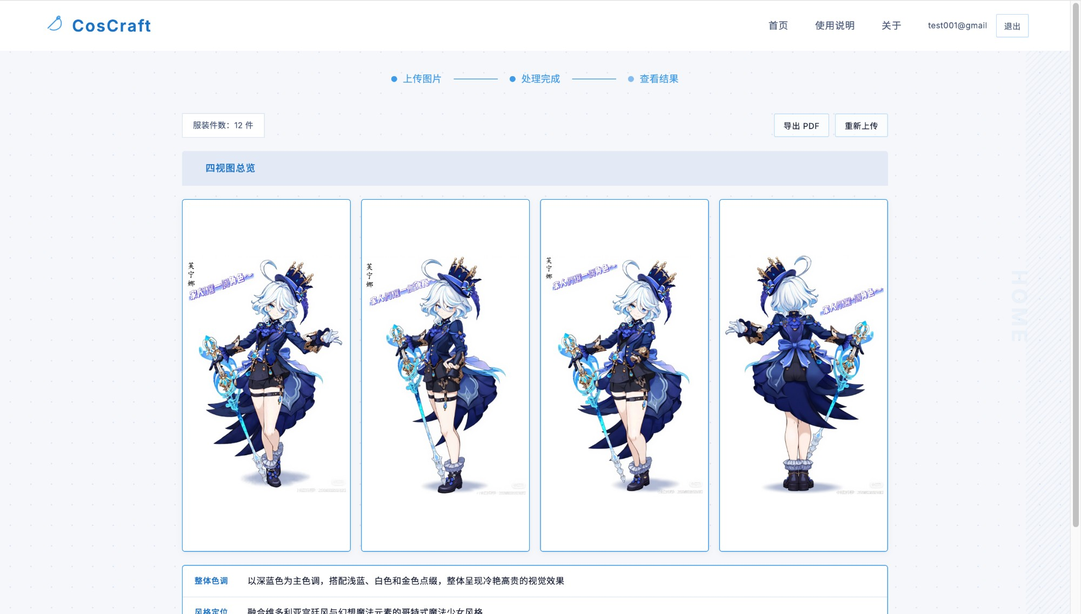Open the first front-view character thumbnail
The height and width of the screenshot is (614, 1081).
266,375
